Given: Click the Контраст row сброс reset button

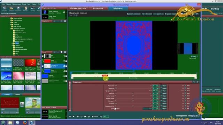Looking at the screenshot, I should pos(163,101).
